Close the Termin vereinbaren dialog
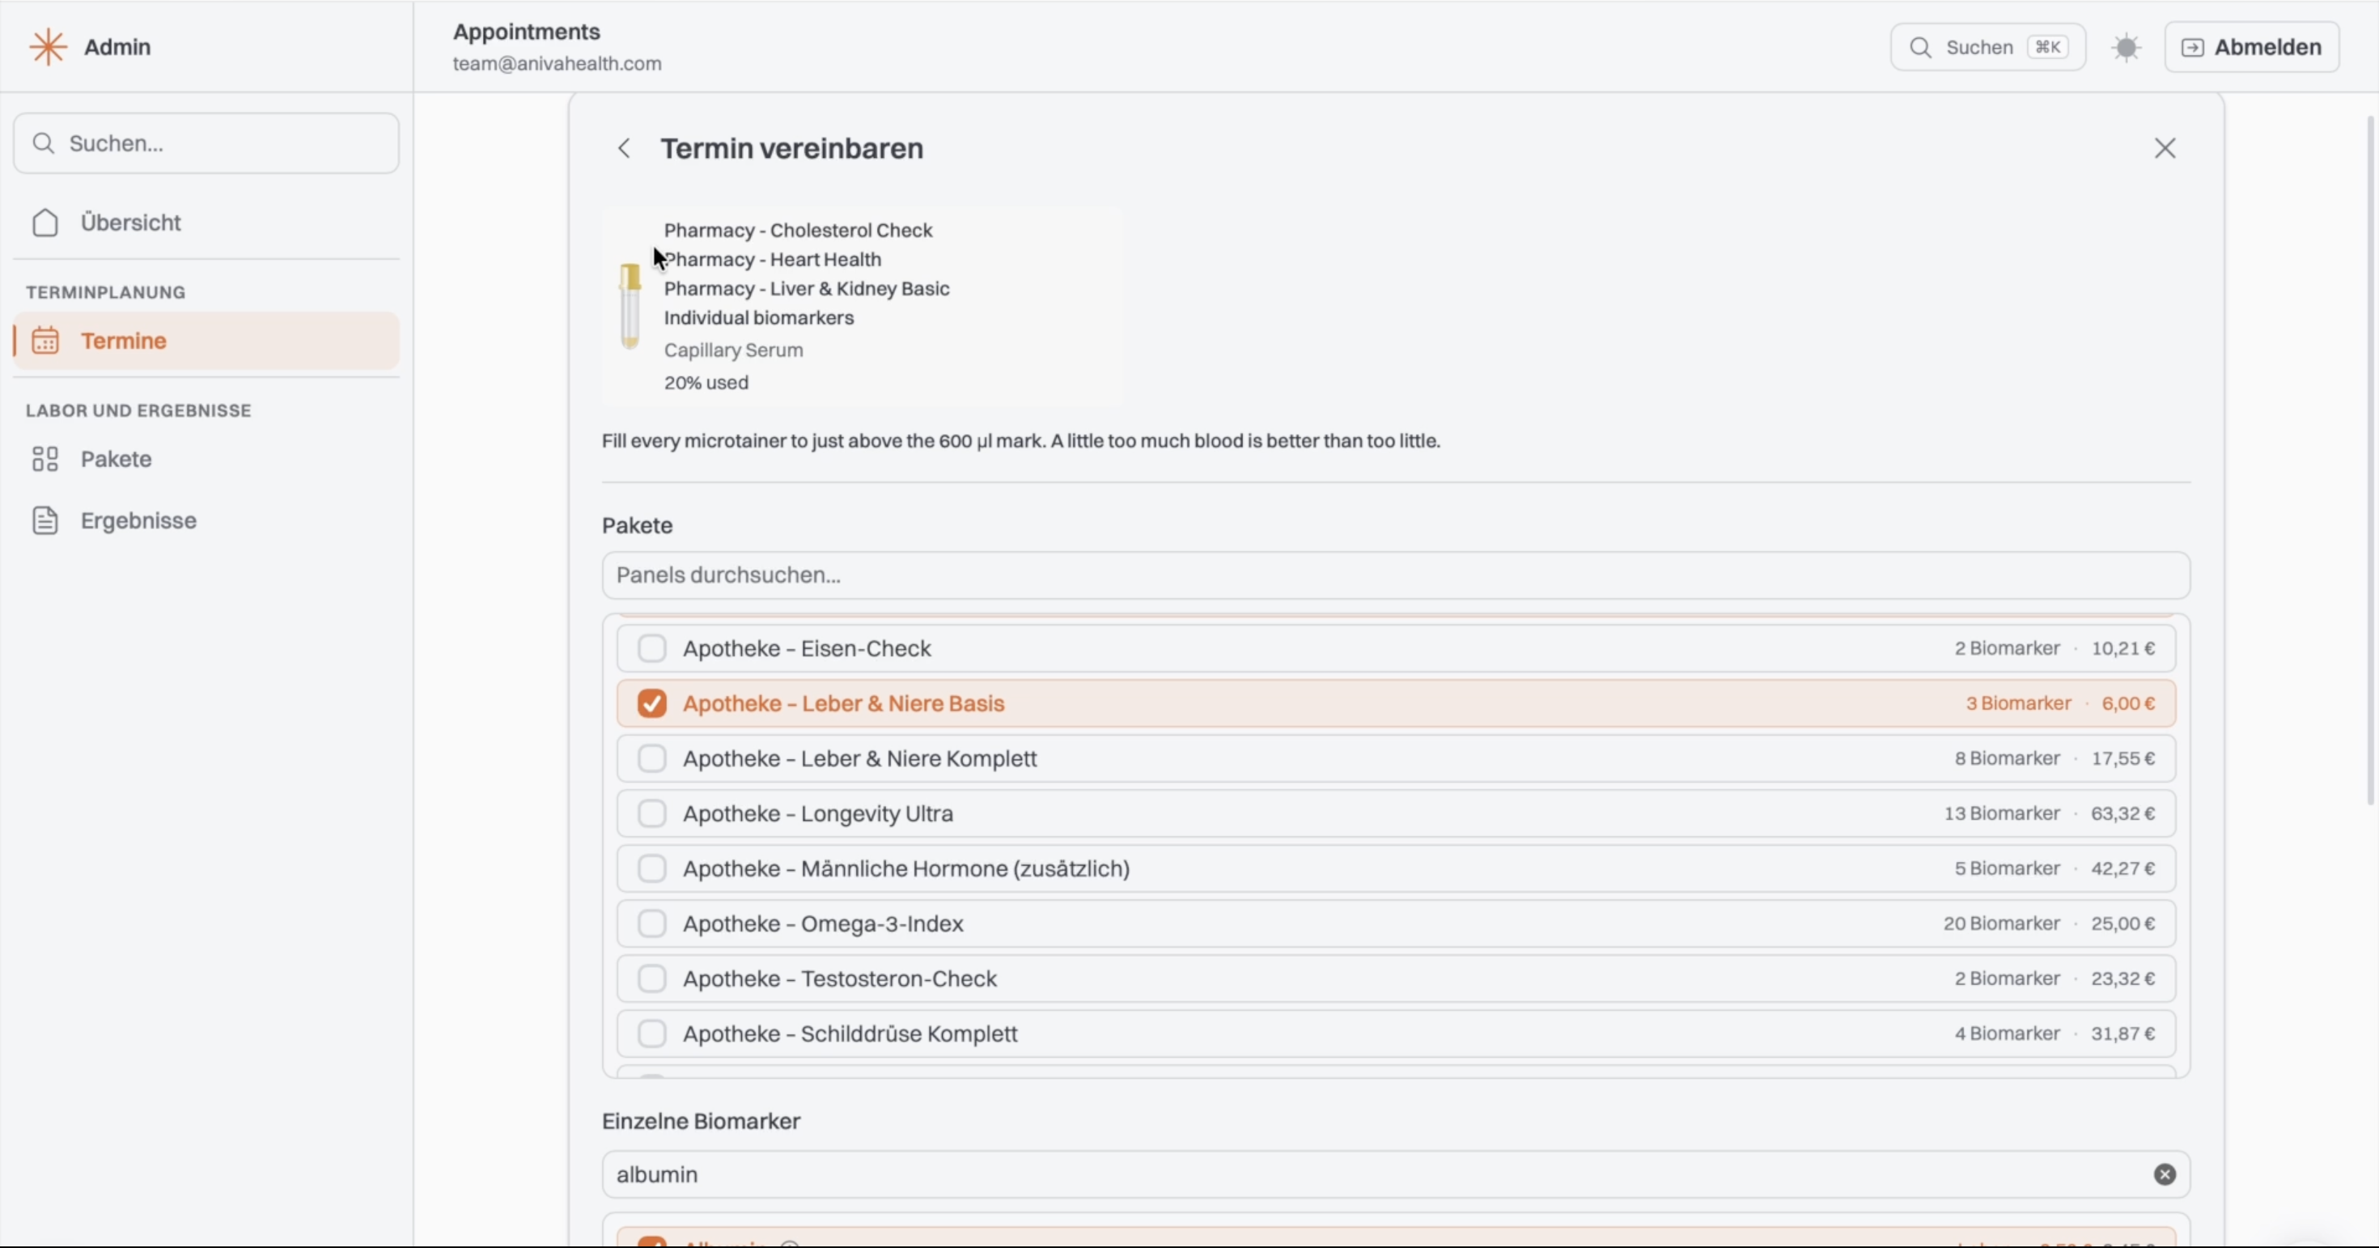Image resolution: width=2379 pixels, height=1248 pixels. (2165, 148)
